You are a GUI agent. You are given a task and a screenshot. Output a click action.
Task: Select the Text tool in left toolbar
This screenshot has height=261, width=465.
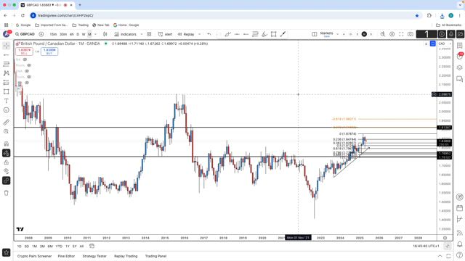click(x=7, y=101)
